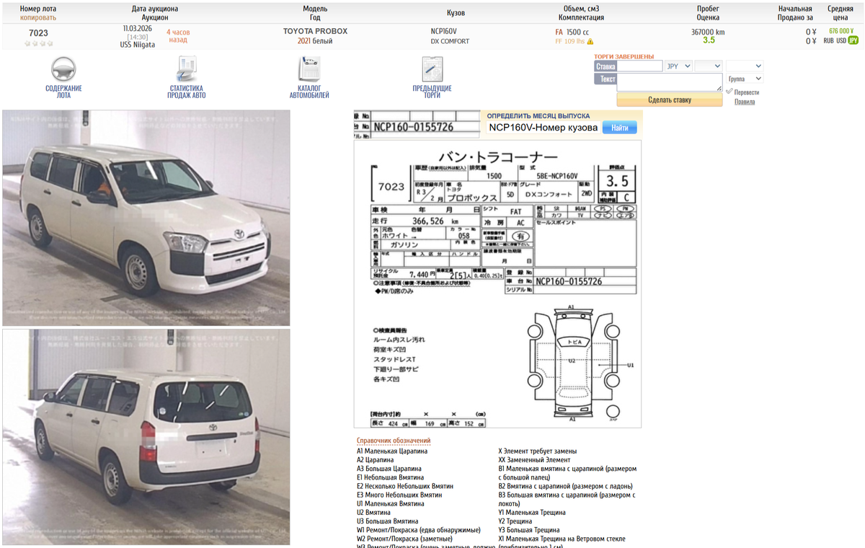Viewport: 865px width, 548px height.
Task: Click ОПРЕДЕЛИТЬ МЕСЯЦ ВЫПУСКА heading
Action: [x=538, y=115]
